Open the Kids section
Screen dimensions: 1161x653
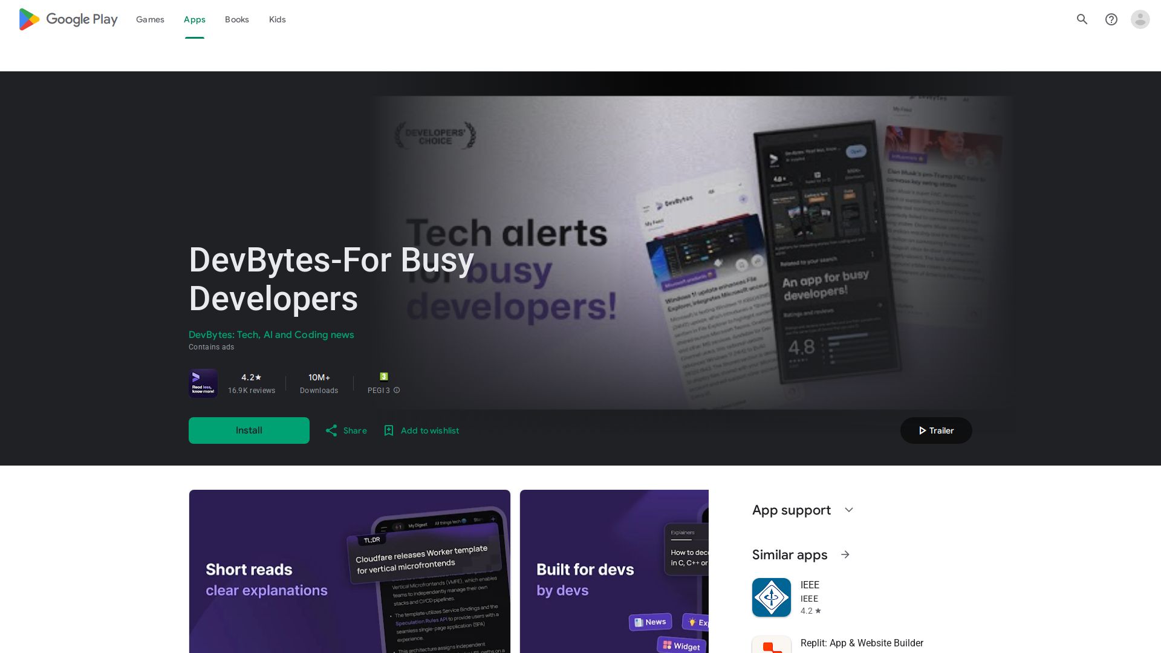pyautogui.click(x=277, y=19)
